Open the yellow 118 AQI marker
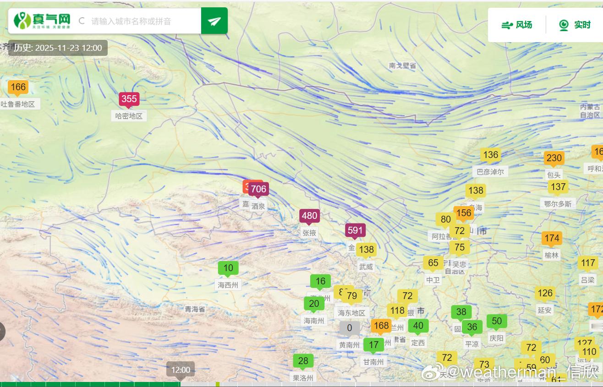 397,311
